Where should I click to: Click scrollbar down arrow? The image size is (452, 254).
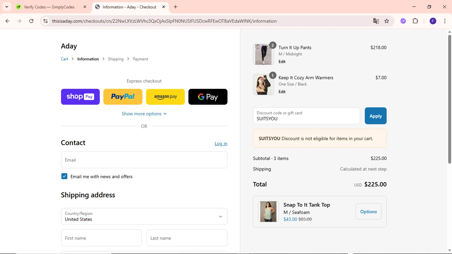449,250
